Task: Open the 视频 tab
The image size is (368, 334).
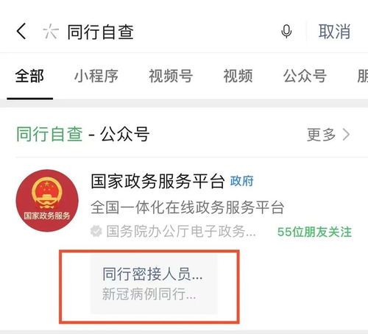Action: pyautogui.click(x=238, y=76)
